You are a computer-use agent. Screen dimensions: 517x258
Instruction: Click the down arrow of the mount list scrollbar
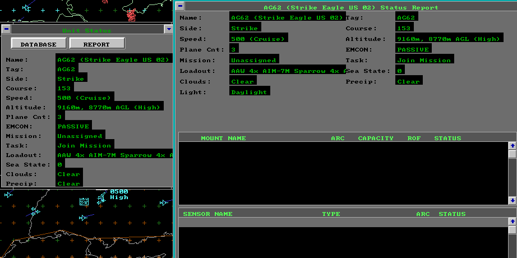[x=513, y=200]
